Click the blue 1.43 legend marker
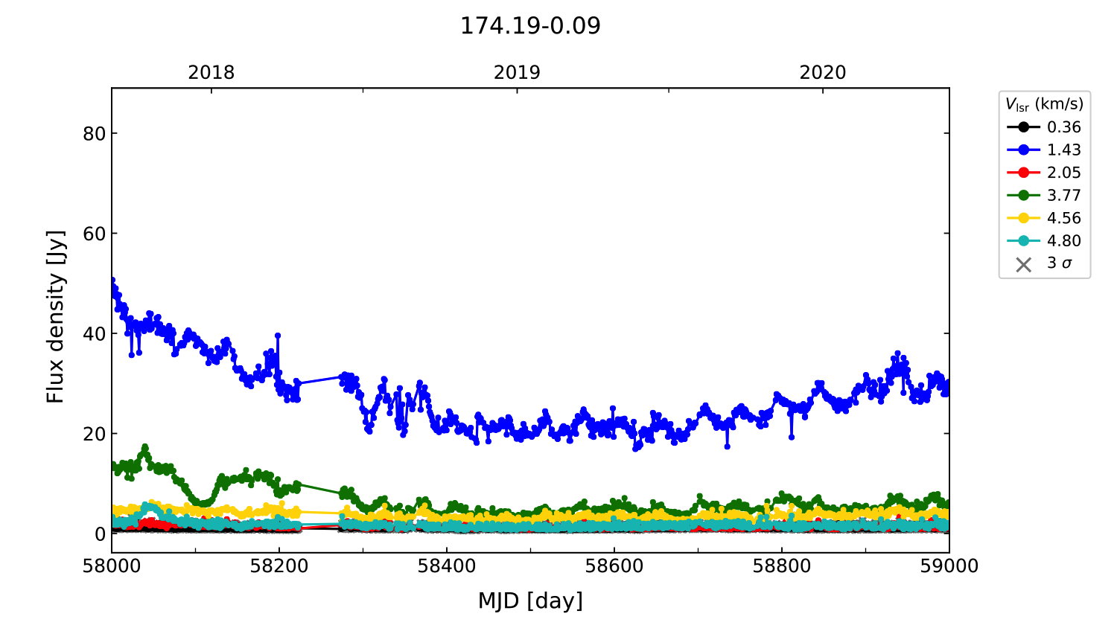 click(1024, 150)
